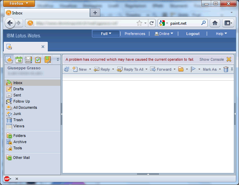Go back in browser history
This screenshot has height=185, width=239.
pyautogui.click(x=10, y=23)
